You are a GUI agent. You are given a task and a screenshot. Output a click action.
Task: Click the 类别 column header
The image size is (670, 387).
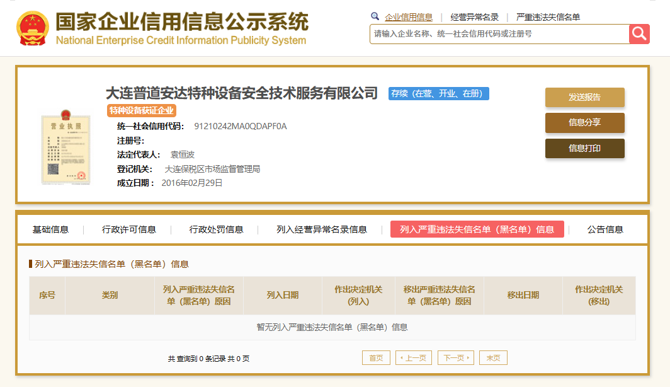pos(110,296)
